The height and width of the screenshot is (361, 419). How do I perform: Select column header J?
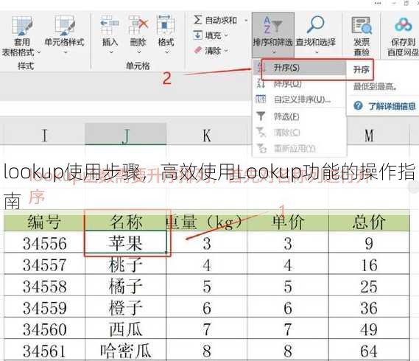tap(126, 135)
